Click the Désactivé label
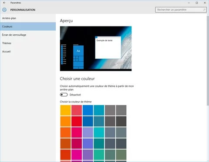 [x=75, y=95]
